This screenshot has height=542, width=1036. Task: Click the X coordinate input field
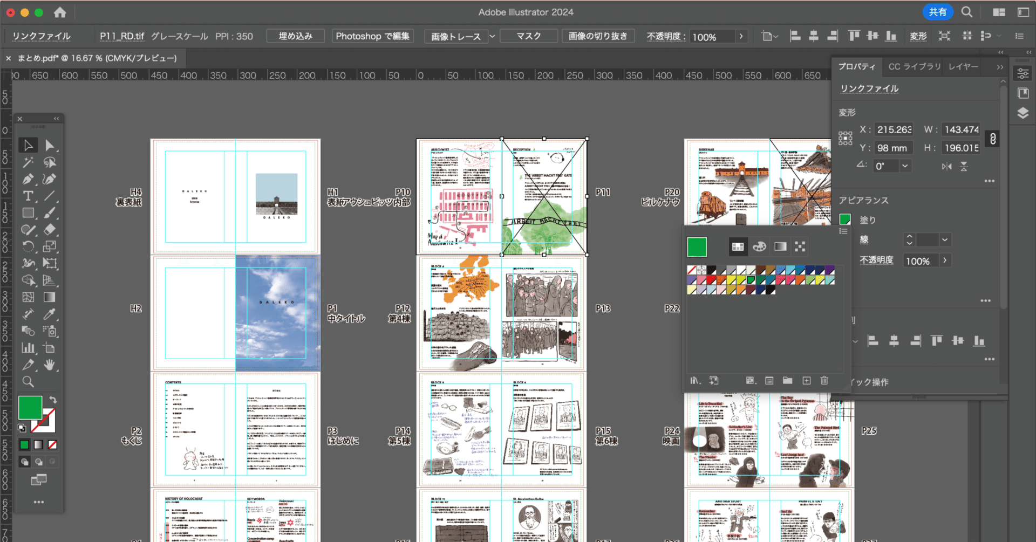pos(894,129)
